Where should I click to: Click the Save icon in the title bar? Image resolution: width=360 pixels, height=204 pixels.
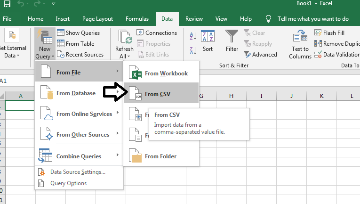tap(7, 3)
